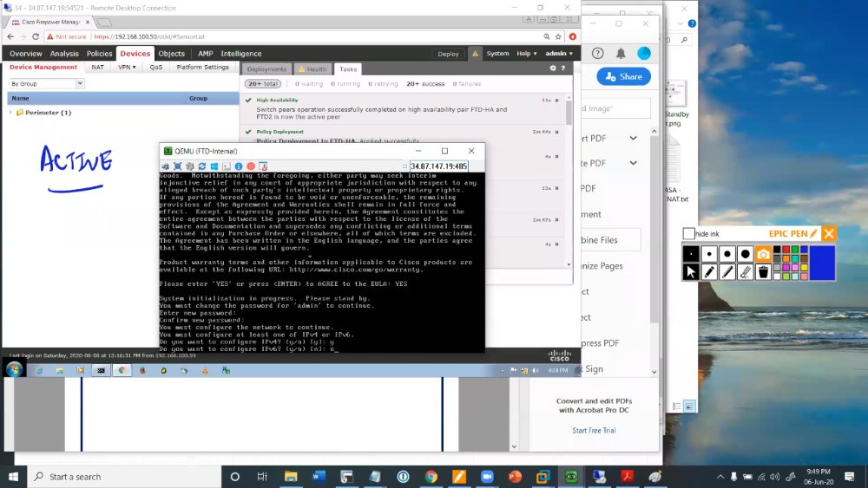
Task: Show hidden host tray icons
Action: coord(720,477)
